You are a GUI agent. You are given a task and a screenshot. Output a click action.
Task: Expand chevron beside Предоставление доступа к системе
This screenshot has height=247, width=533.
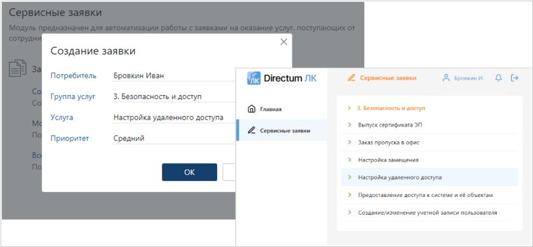click(x=349, y=195)
